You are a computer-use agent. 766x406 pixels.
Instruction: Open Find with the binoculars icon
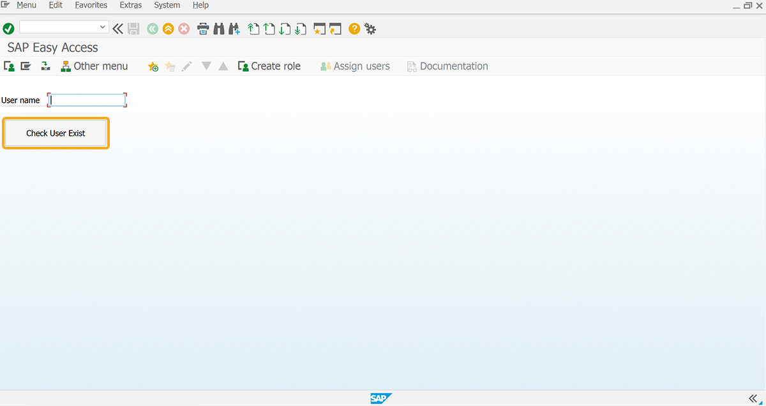[219, 29]
